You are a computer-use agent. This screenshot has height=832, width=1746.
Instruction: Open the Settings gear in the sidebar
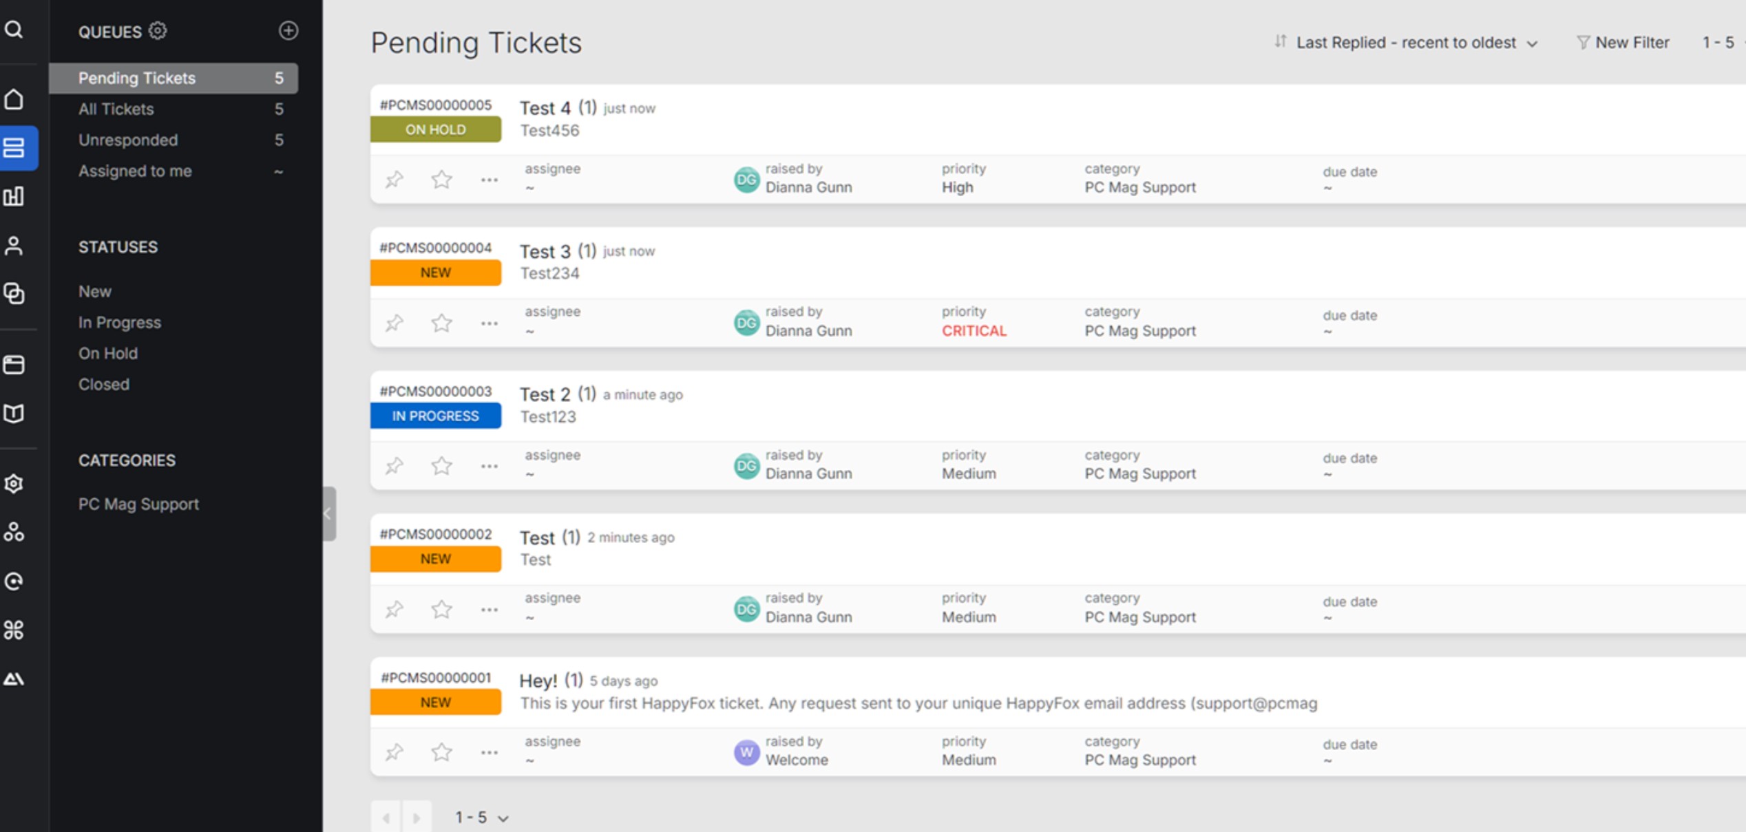point(15,484)
